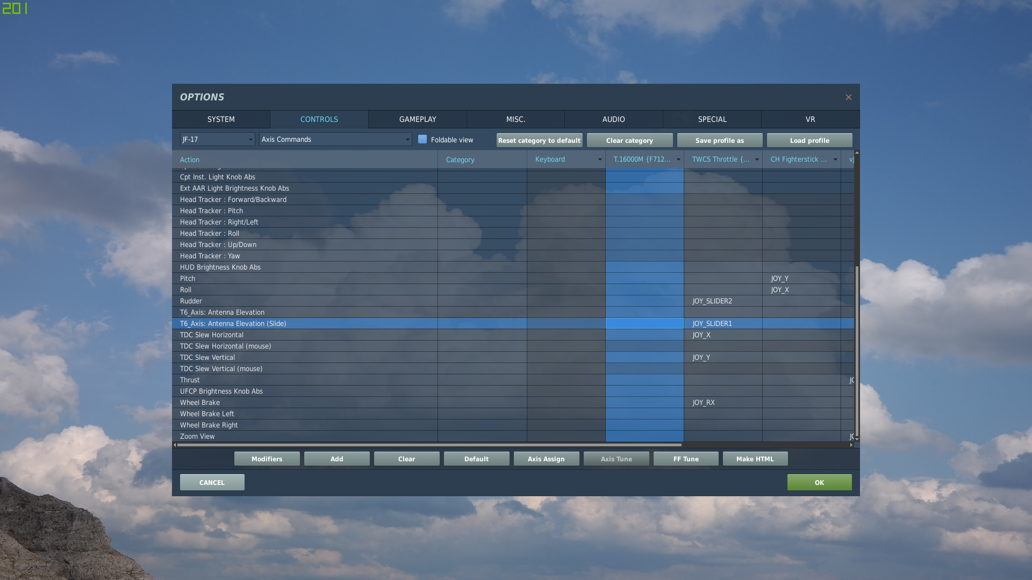Select TDC Slew Vertical (mouse) row

(x=513, y=368)
